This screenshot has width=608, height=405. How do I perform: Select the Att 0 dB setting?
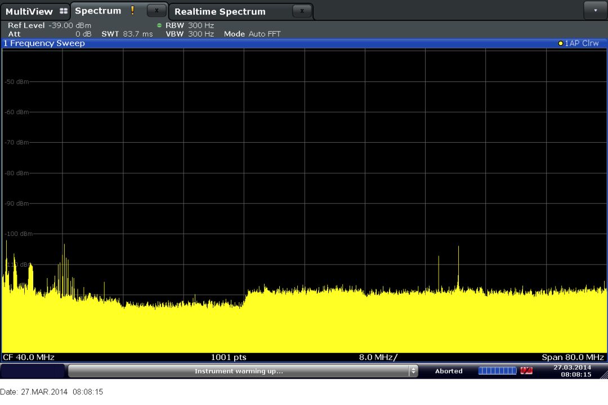pyautogui.click(x=49, y=34)
